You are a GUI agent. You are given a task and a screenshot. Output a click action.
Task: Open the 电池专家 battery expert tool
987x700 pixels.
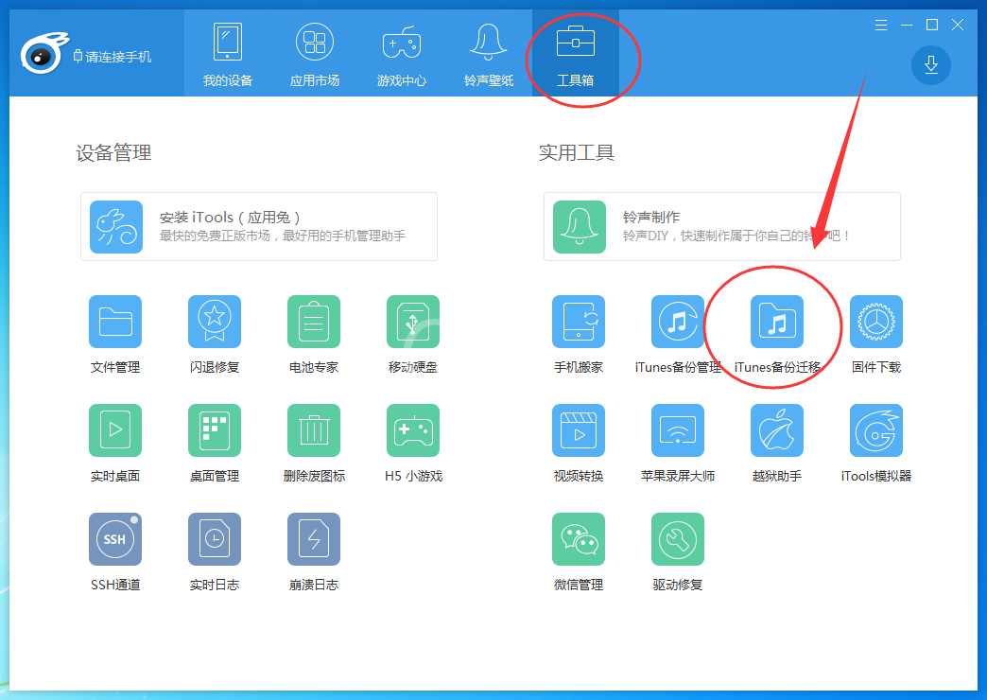click(314, 322)
